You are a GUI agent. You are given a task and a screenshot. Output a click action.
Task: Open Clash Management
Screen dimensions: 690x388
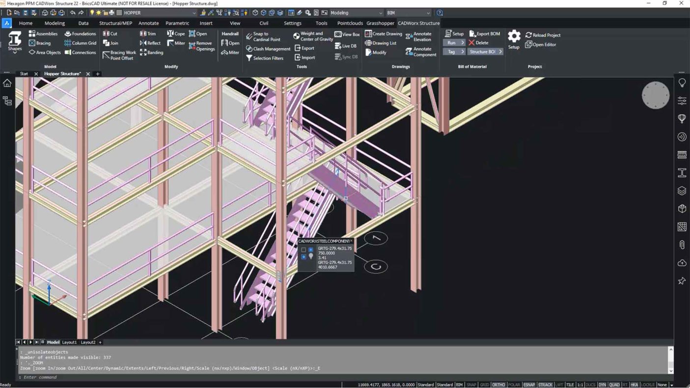[268, 49]
